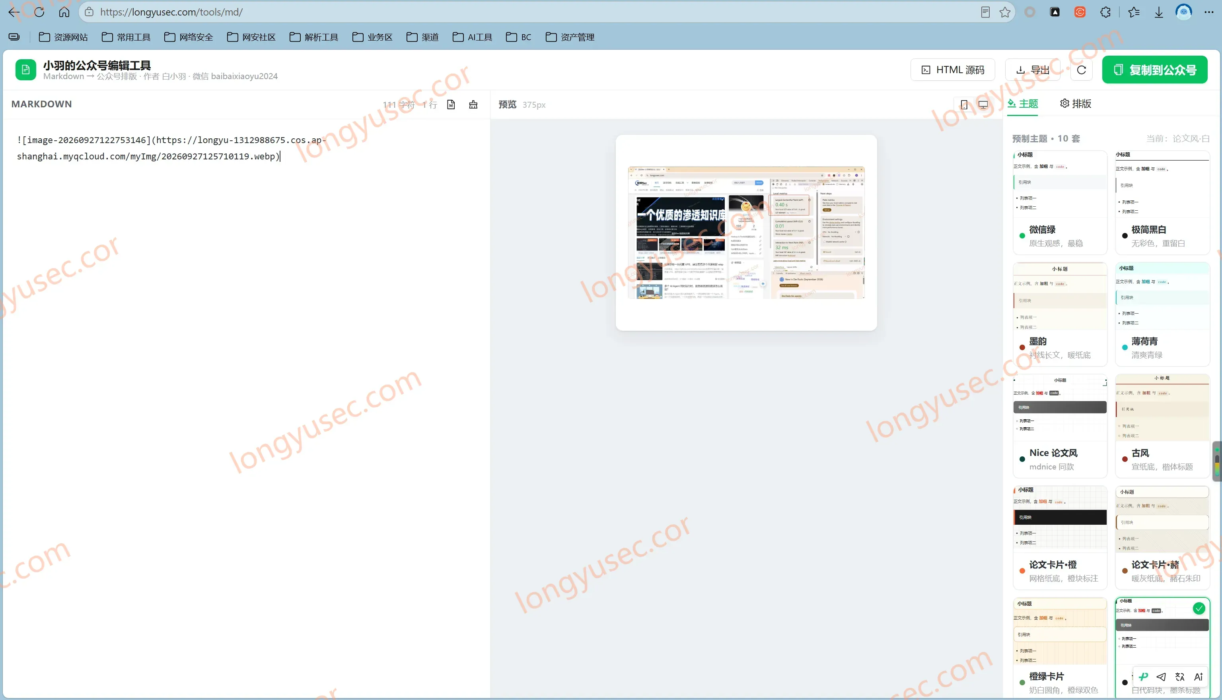Open the 网络安全 bookmarks folder
This screenshot has width=1222, height=700.
pyautogui.click(x=189, y=37)
